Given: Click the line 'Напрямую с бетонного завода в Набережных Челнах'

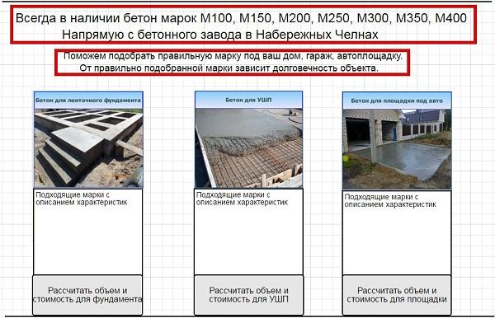Looking at the screenshot, I should [220, 35].
